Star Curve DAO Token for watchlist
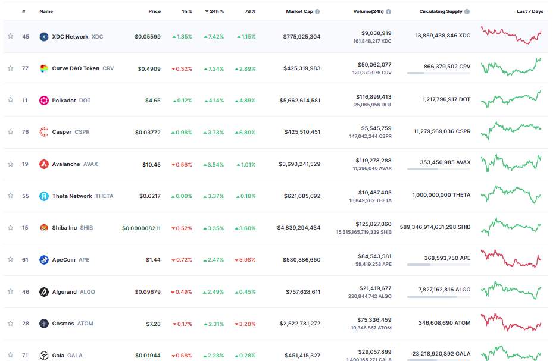This screenshot has width=556, height=361. click(11, 68)
